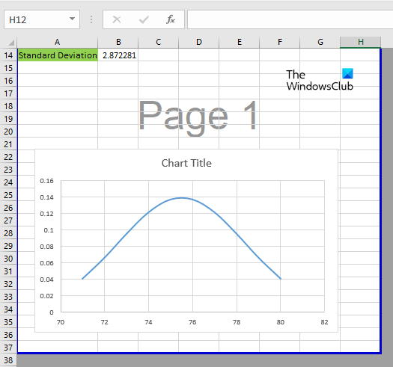Click the formula bar expand dots handle
The width and height of the screenshot is (393, 367).
pyautogui.click(x=91, y=19)
